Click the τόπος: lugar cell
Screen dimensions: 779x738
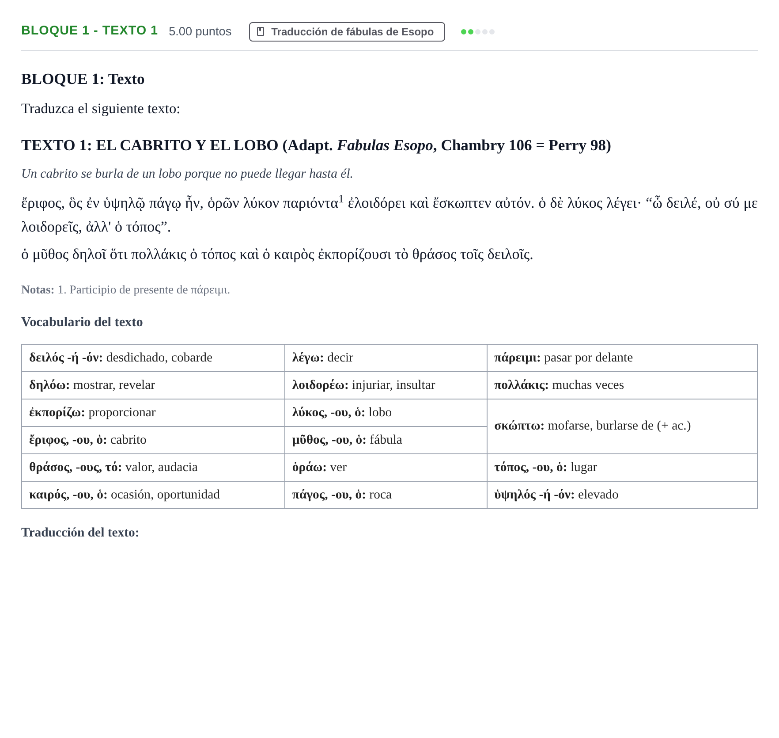622,468
